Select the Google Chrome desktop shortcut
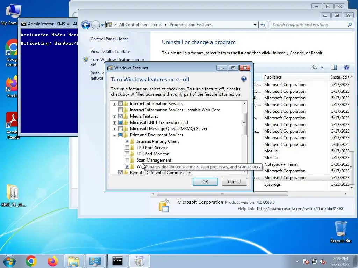This screenshot has height=268, width=358. coord(12,53)
